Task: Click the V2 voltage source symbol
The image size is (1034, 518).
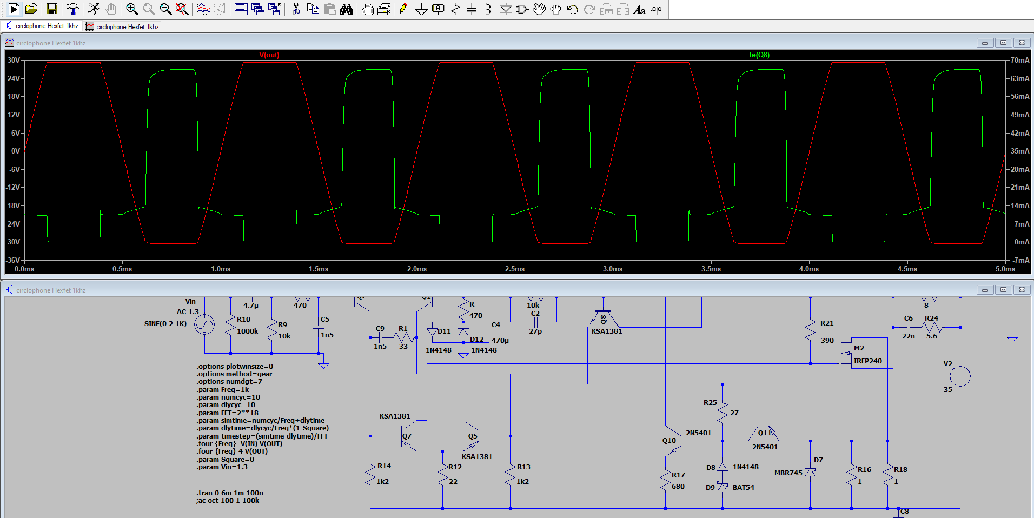Action: (x=960, y=376)
